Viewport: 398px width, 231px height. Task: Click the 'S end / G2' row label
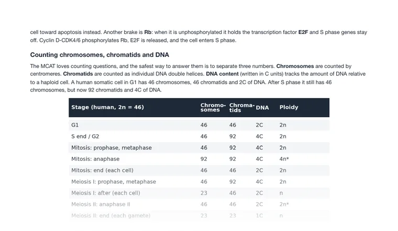pos(85,136)
